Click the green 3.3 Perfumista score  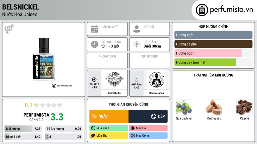click(x=57, y=117)
